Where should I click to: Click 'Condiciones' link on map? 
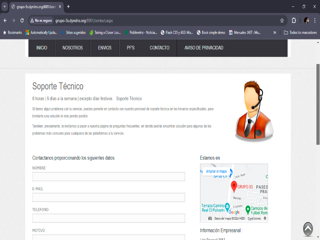[254, 218]
